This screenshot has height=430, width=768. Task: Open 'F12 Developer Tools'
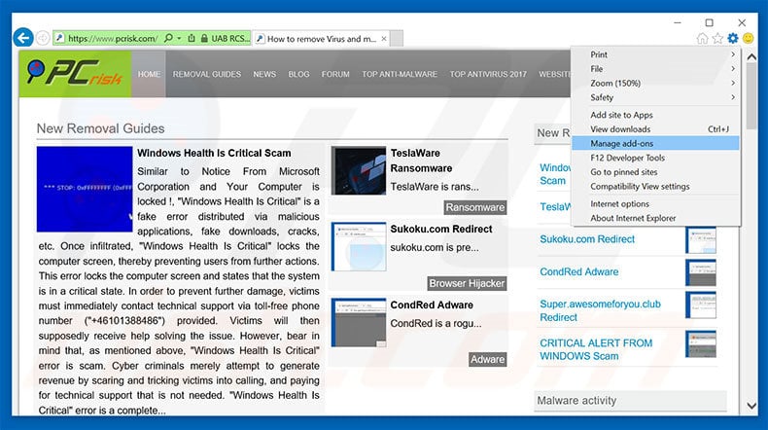[655, 158]
